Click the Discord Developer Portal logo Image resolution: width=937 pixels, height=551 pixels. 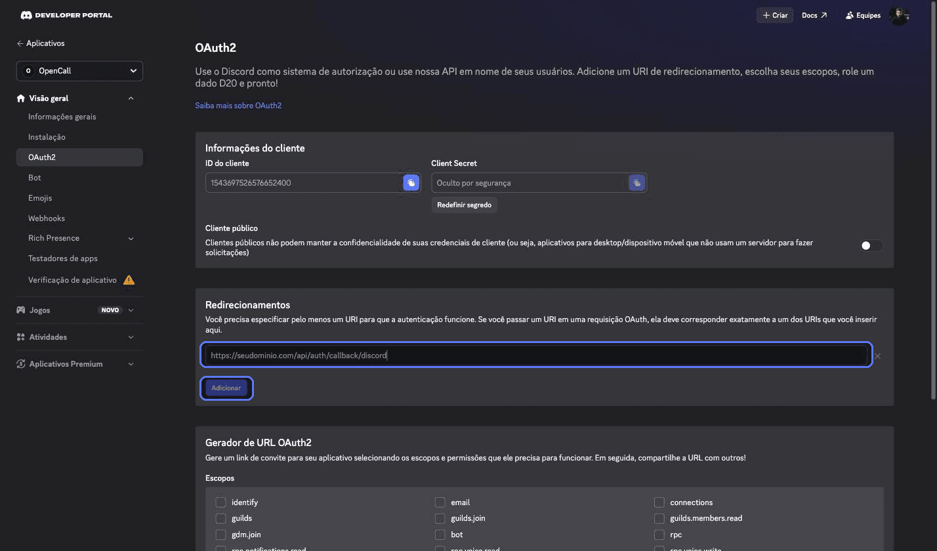click(66, 15)
